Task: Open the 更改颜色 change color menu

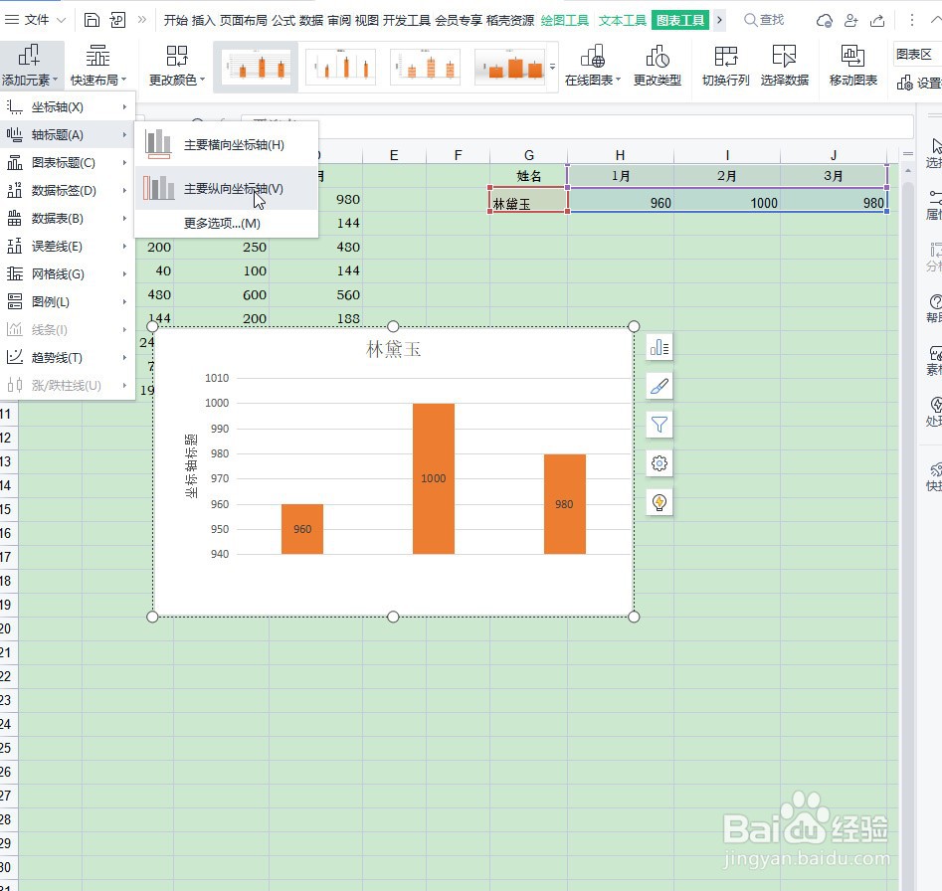Action: tap(177, 65)
